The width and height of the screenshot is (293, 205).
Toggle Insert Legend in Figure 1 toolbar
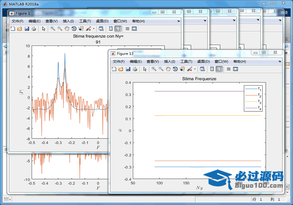118,29
